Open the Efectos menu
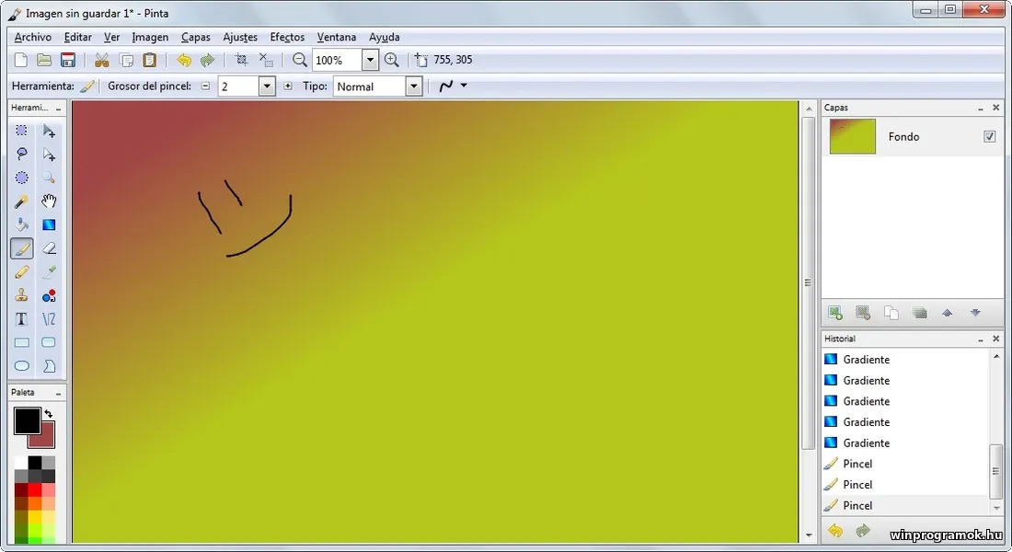Viewport: 1012px width, 552px height. point(287,37)
